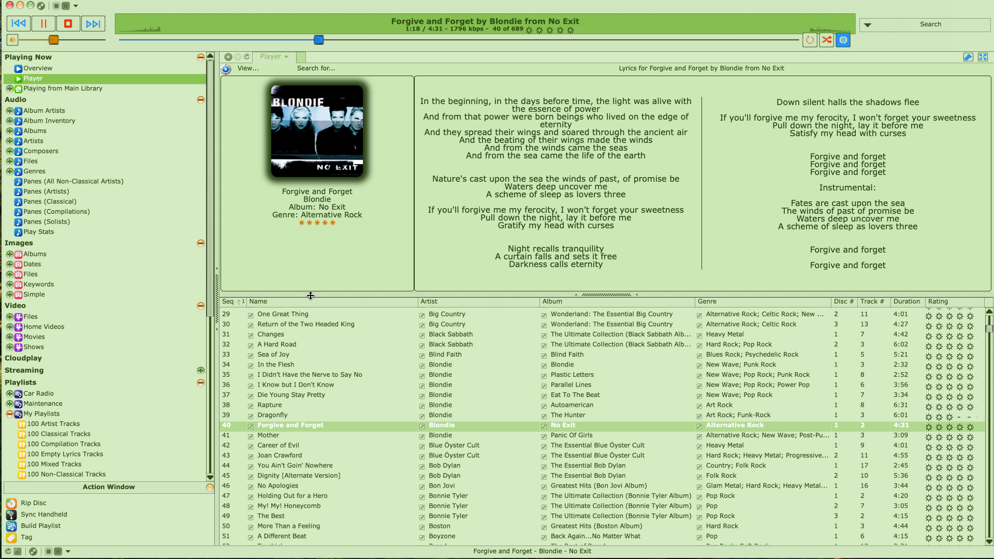Collapse the My Playlists node
The width and height of the screenshot is (994, 559).
tap(9, 414)
